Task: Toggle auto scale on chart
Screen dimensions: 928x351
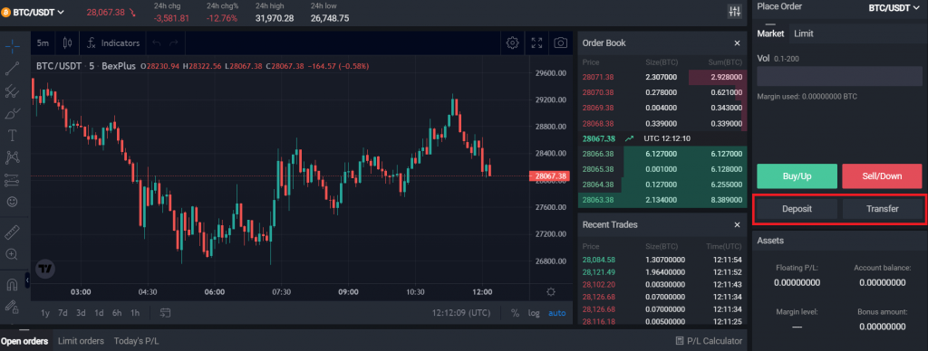Action: click(557, 313)
